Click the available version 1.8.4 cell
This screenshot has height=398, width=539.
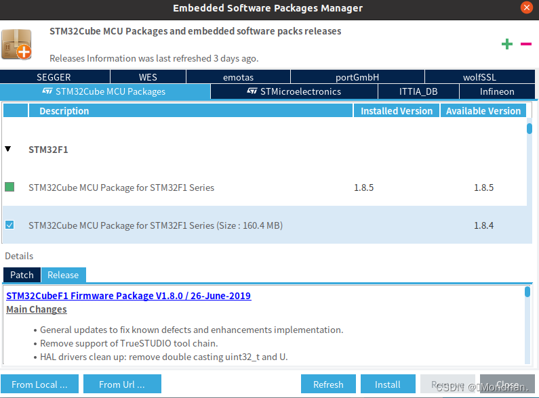[x=483, y=225]
